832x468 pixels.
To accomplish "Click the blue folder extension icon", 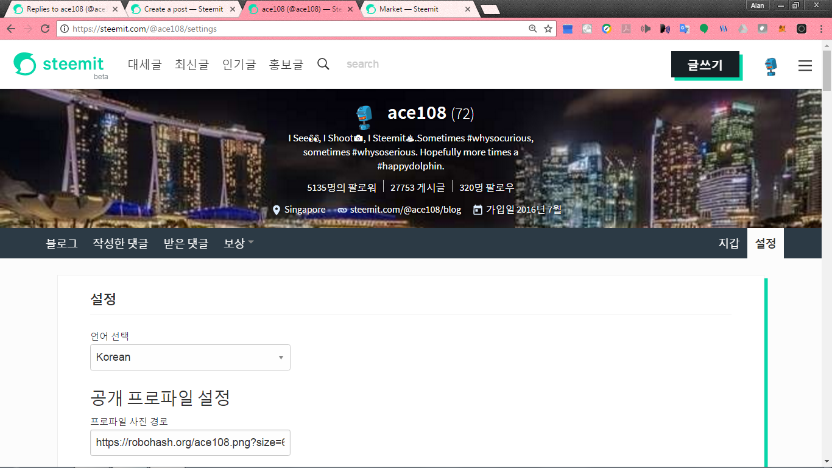I will click(568, 29).
